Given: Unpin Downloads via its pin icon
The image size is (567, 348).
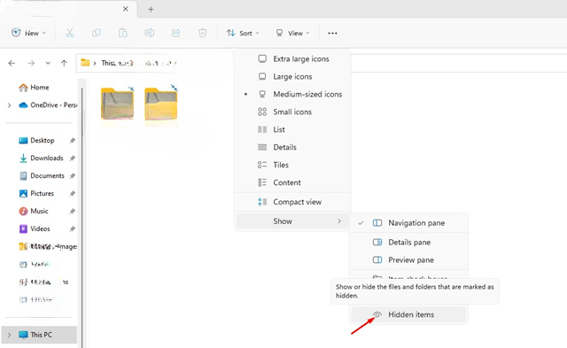Looking at the screenshot, I should [x=73, y=158].
